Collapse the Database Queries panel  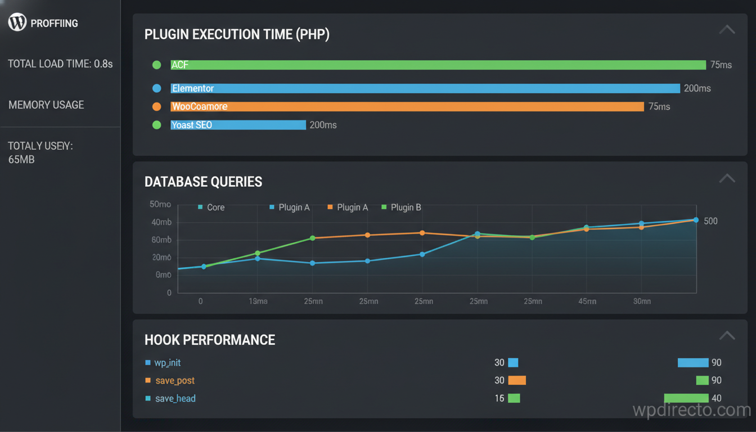pos(727,178)
